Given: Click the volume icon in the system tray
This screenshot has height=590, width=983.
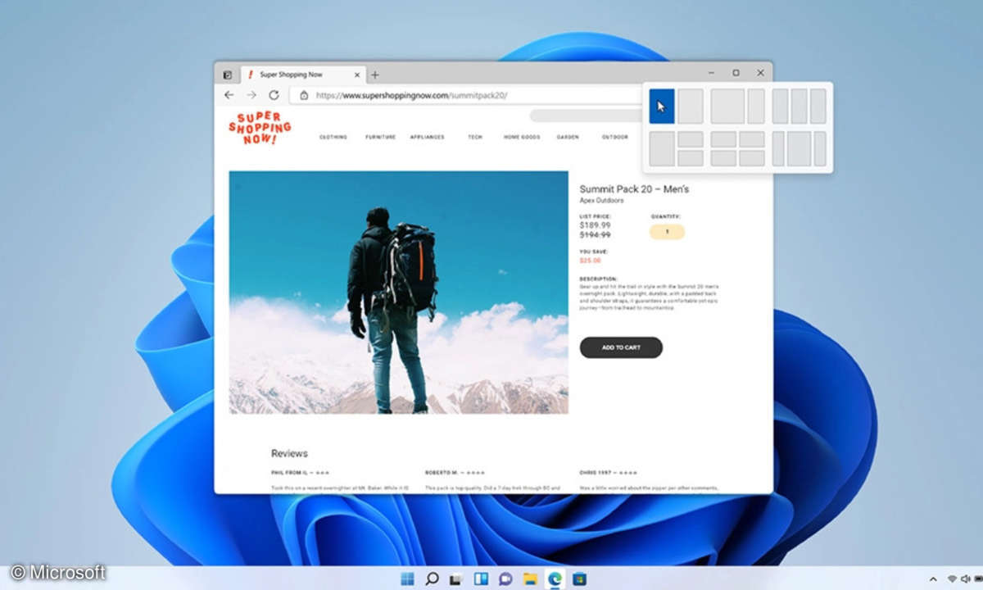Looking at the screenshot, I should click(x=964, y=579).
